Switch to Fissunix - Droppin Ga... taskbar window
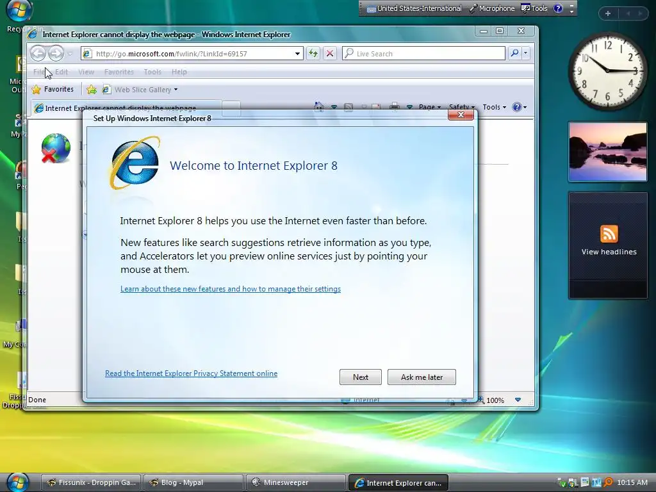The width and height of the screenshot is (656, 492). pyautogui.click(x=91, y=482)
